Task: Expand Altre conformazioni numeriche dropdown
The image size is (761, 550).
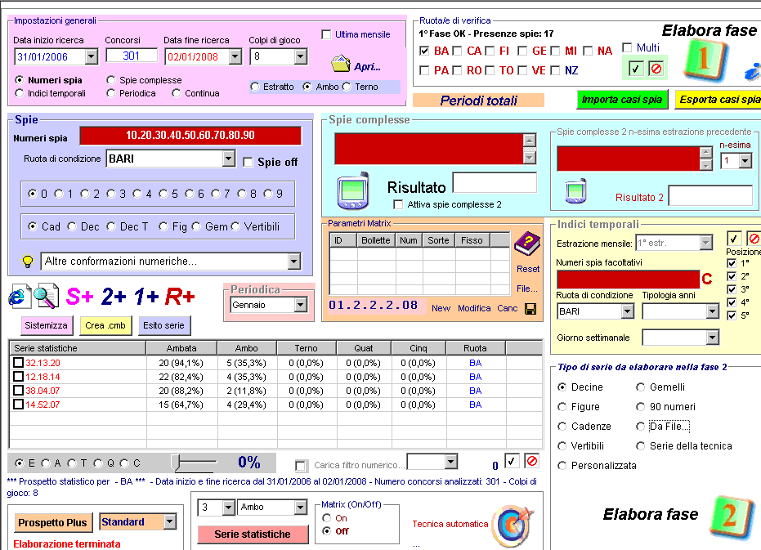Action: tap(294, 262)
